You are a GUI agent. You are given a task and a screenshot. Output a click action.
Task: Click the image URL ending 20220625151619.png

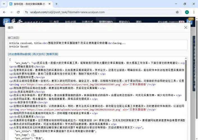74,109
